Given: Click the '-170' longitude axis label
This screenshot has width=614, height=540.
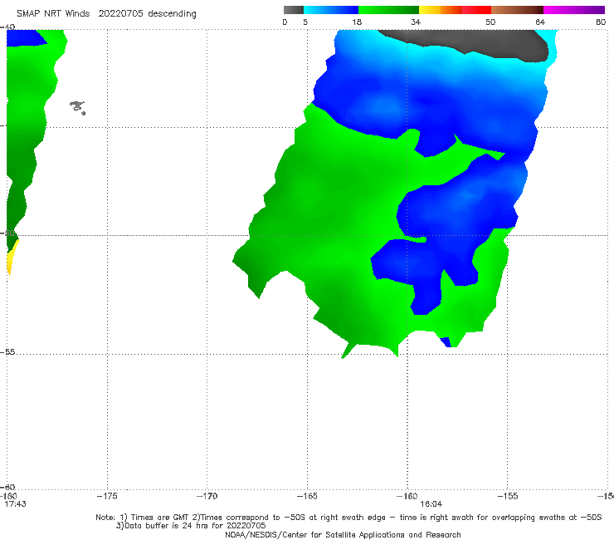Looking at the screenshot, I should click(x=207, y=496).
